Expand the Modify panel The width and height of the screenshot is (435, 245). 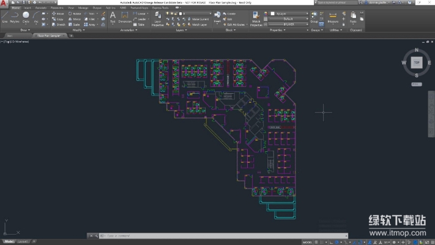(x=78, y=30)
